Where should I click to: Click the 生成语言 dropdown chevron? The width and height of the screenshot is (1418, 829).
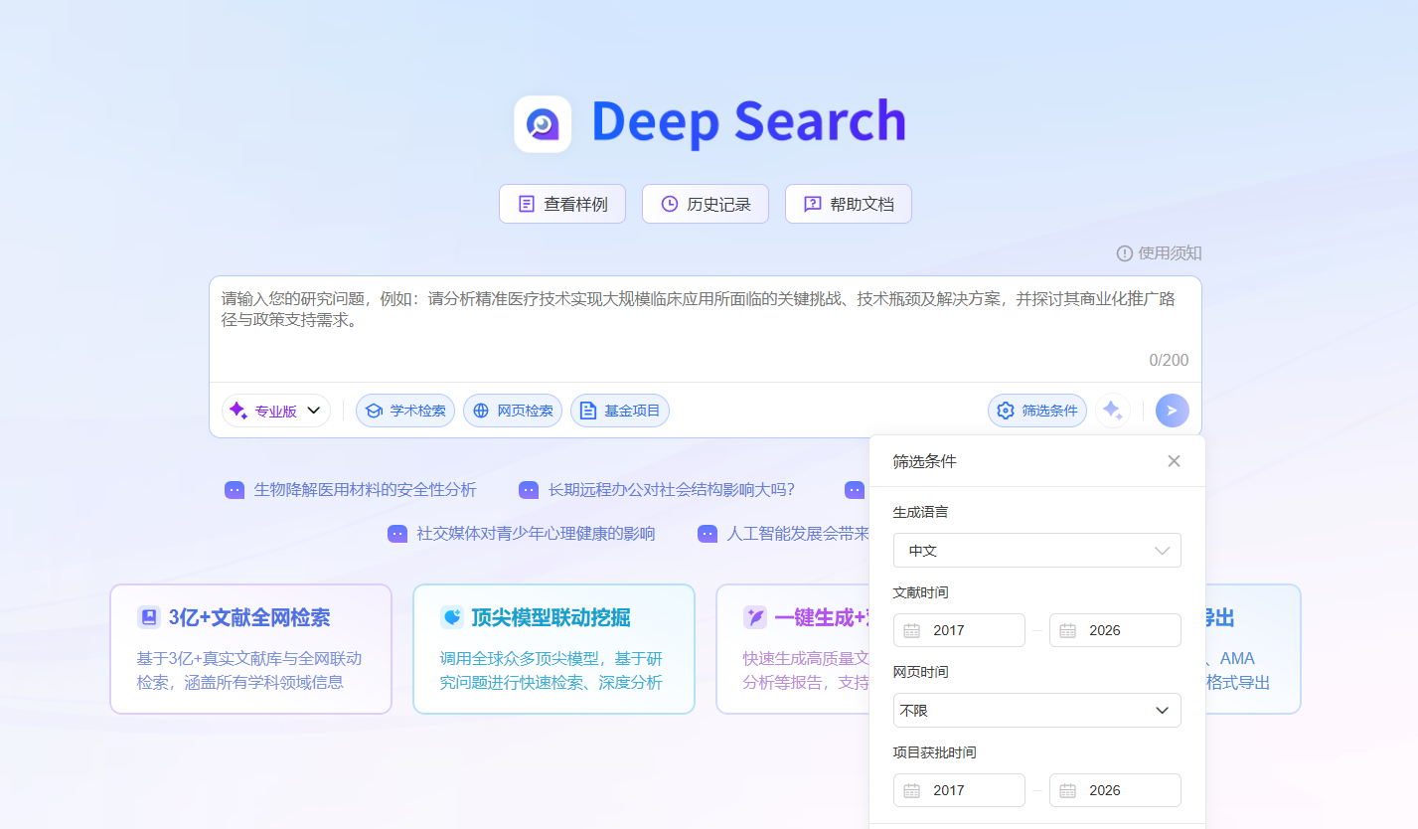[1162, 551]
